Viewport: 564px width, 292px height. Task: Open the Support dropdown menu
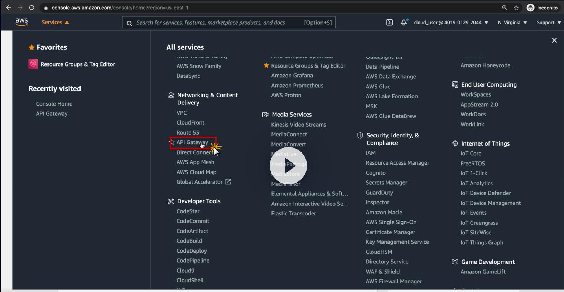pos(548,23)
